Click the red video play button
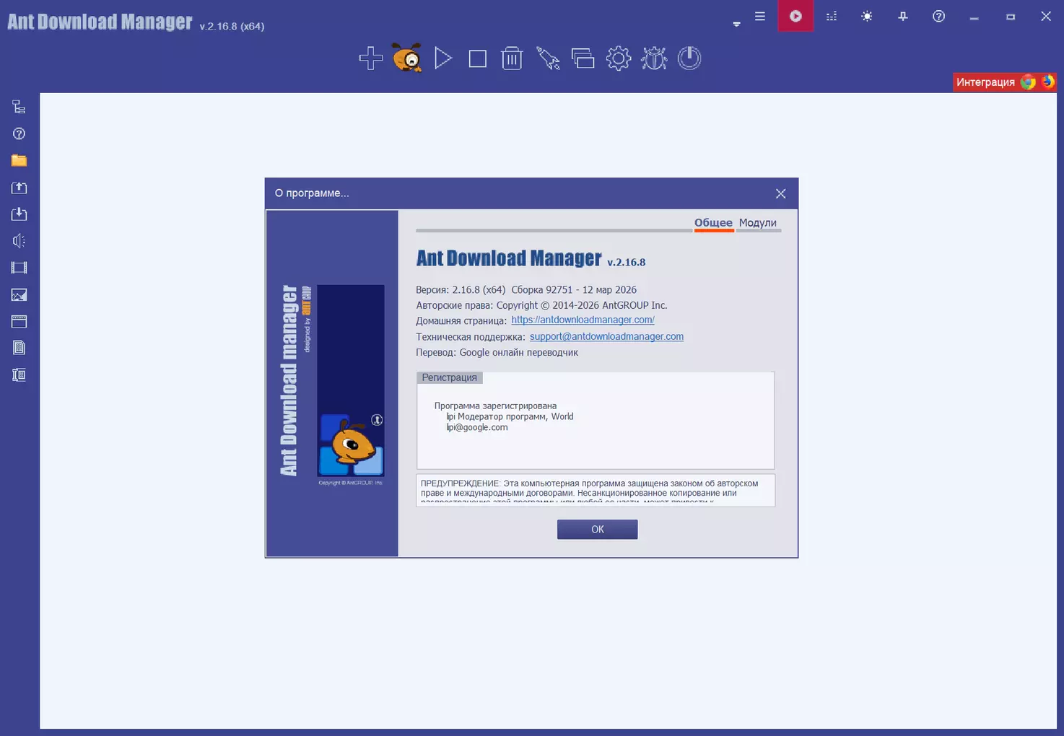The width and height of the screenshot is (1064, 736). pyautogui.click(x=795, y=16)
